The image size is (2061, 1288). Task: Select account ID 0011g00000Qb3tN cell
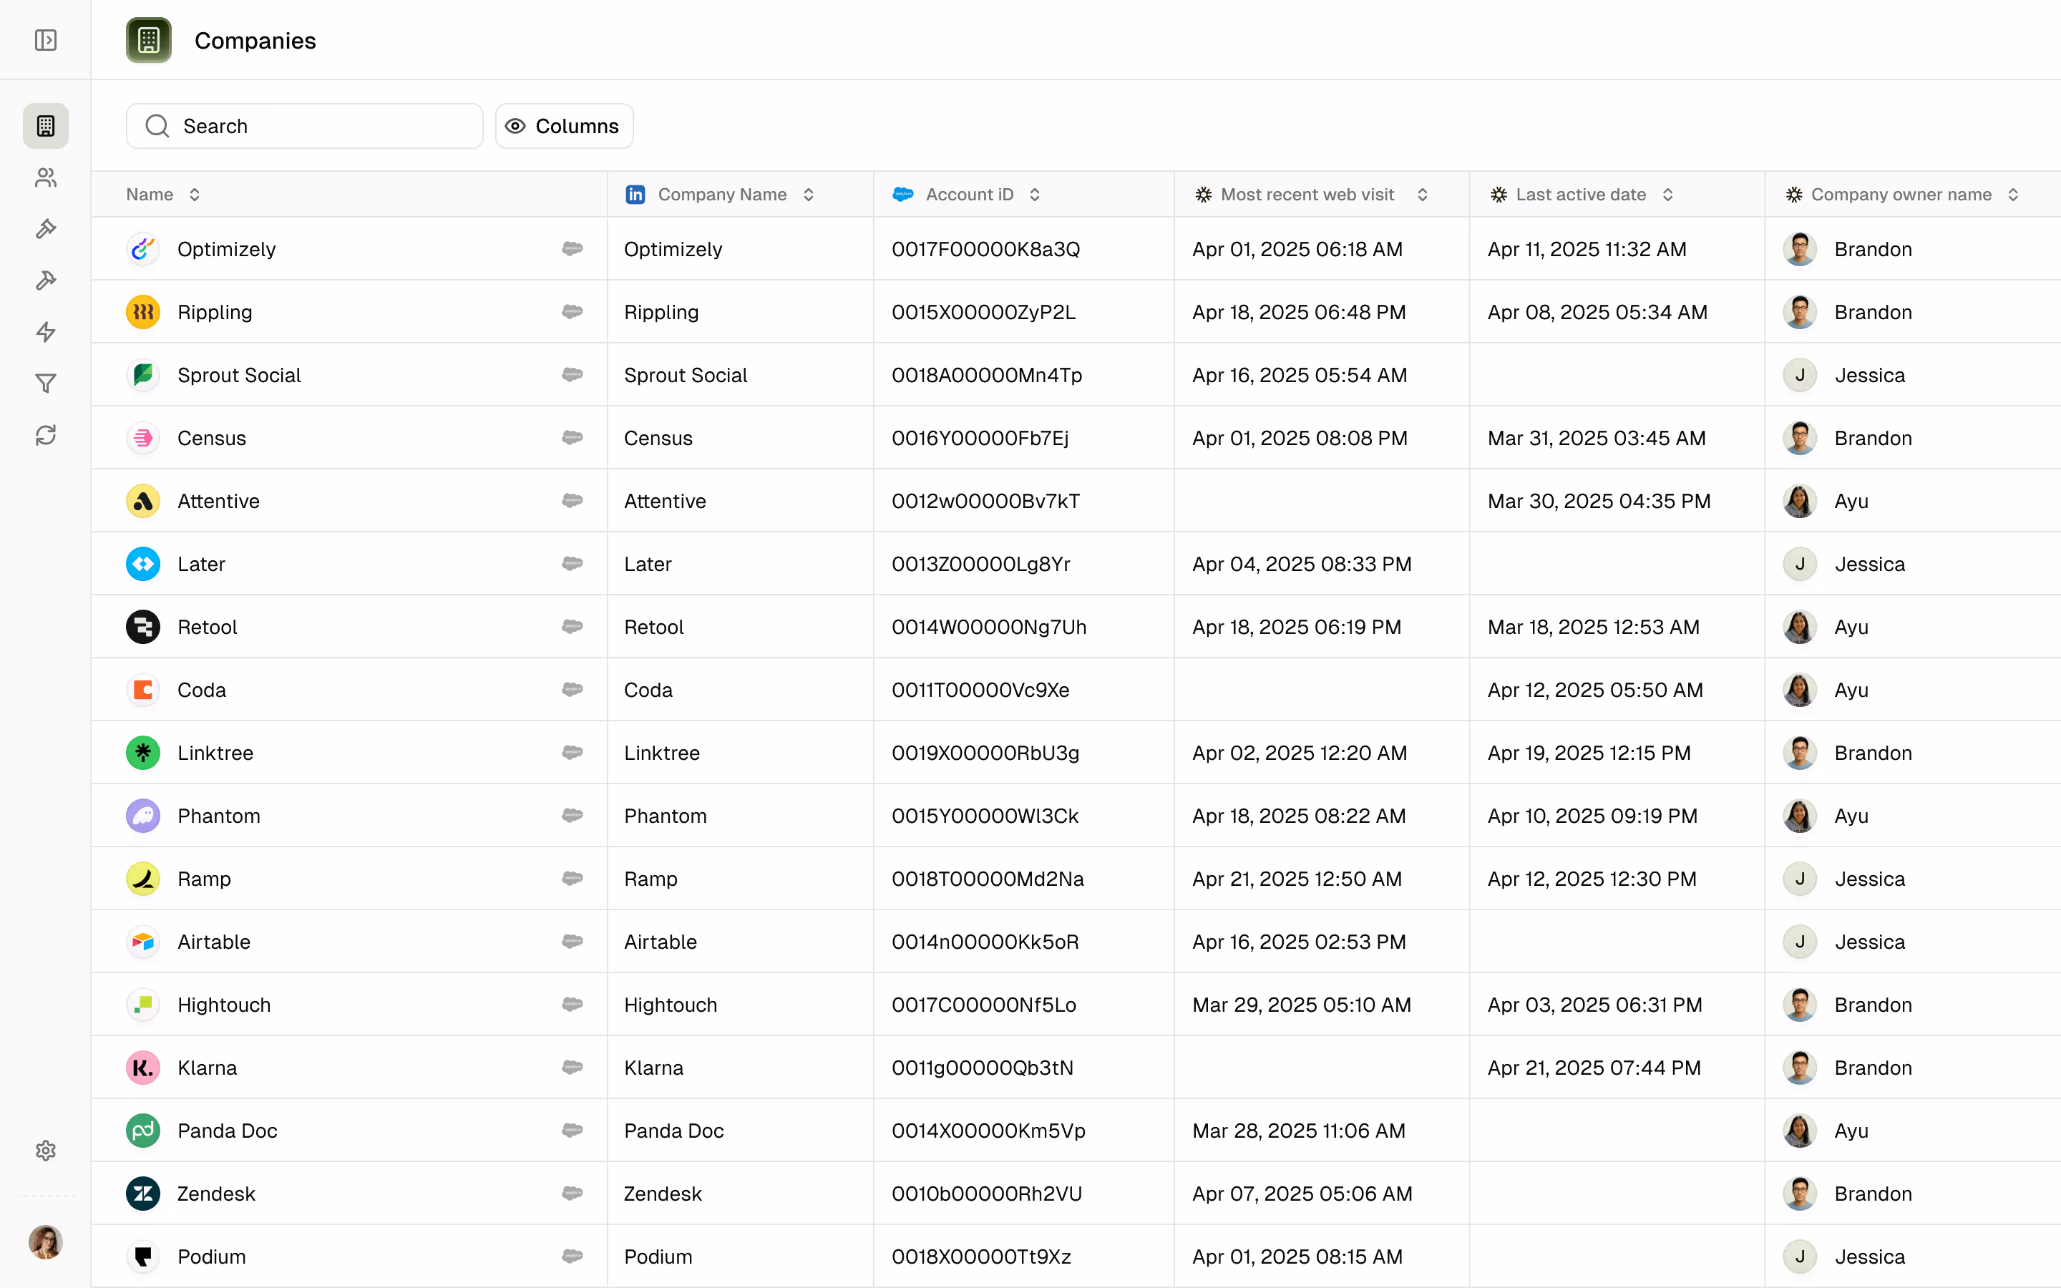pos(1023,1068)
